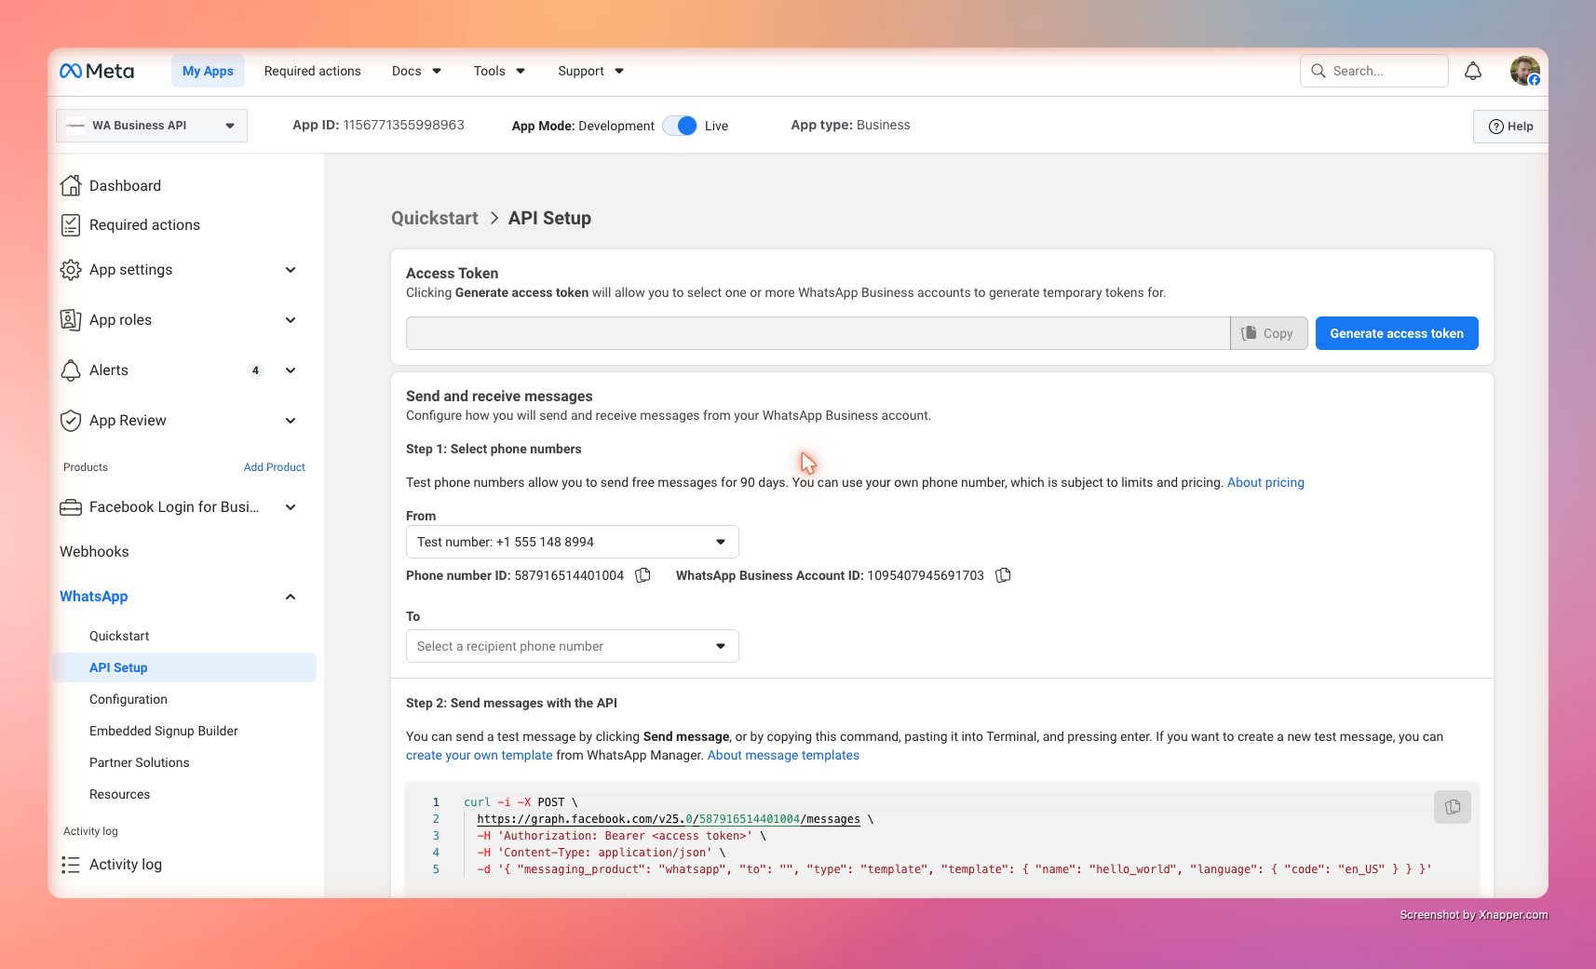1596x969 pixels.
Task: Copy the curl command code block
Action: (x=1453, y=807)
